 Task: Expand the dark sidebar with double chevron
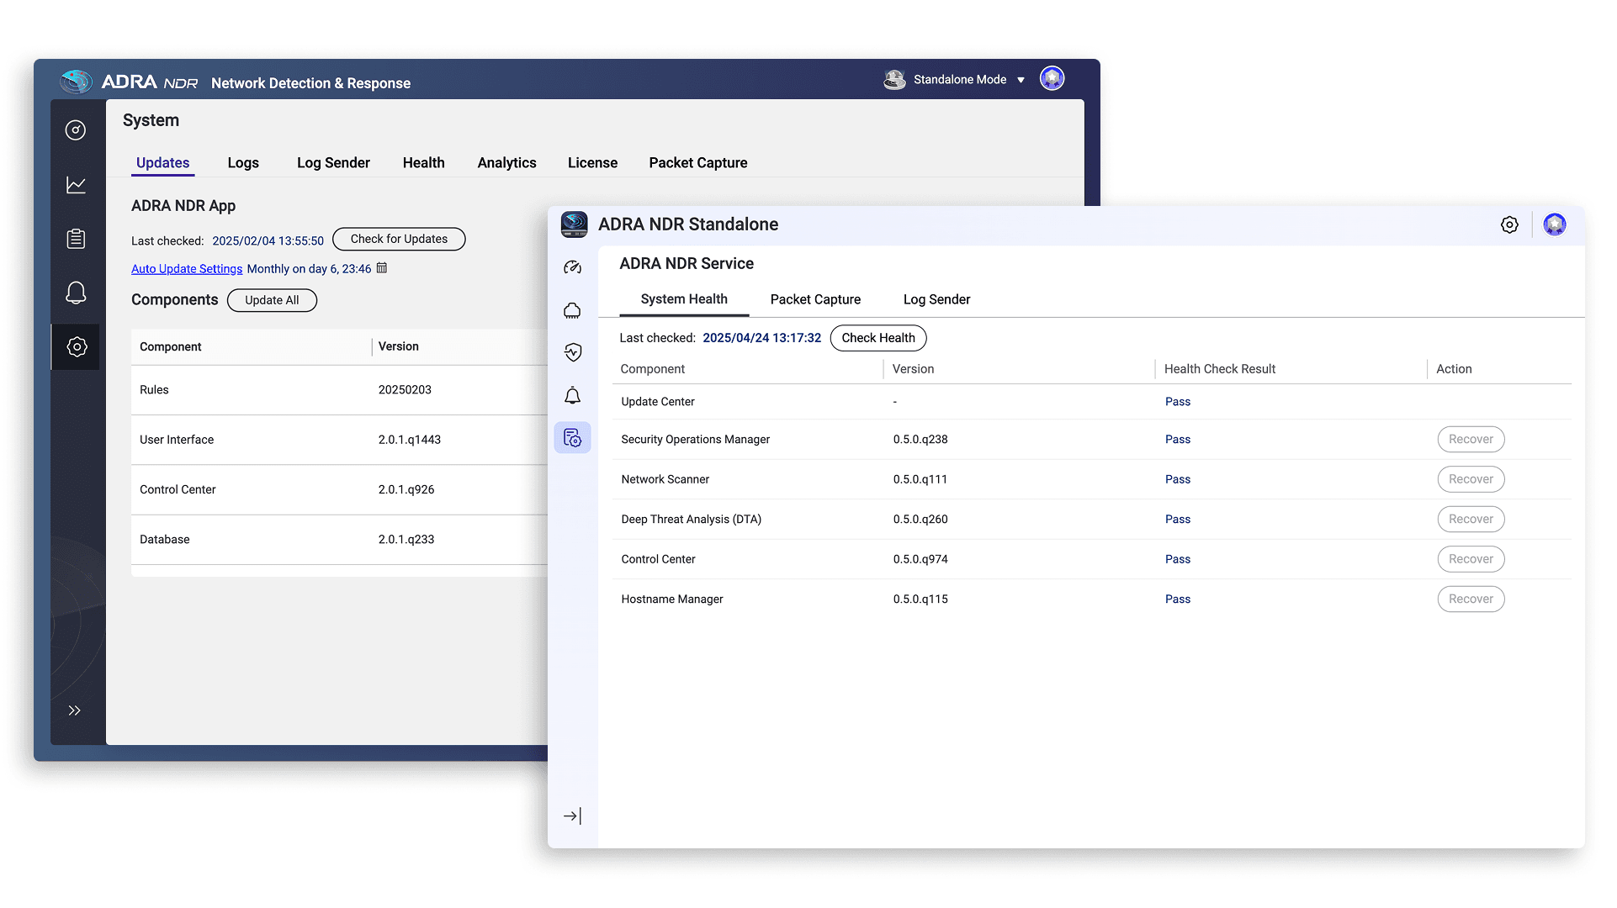(75, 710)
